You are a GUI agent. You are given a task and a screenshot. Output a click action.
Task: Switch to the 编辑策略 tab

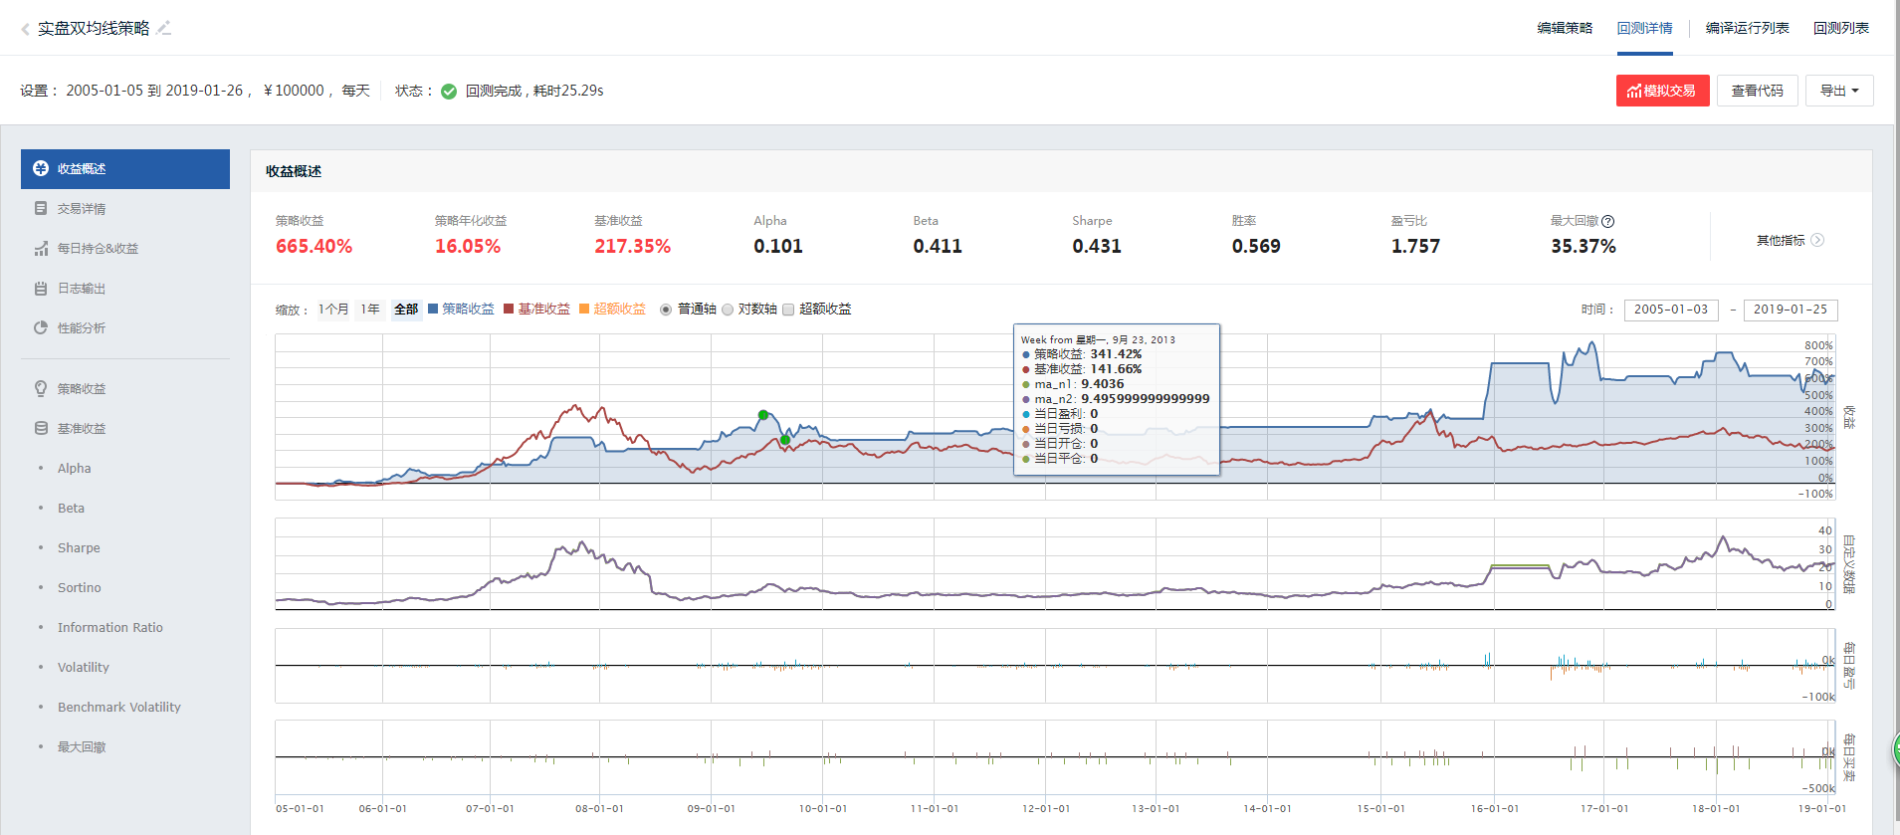(1565, 28)
